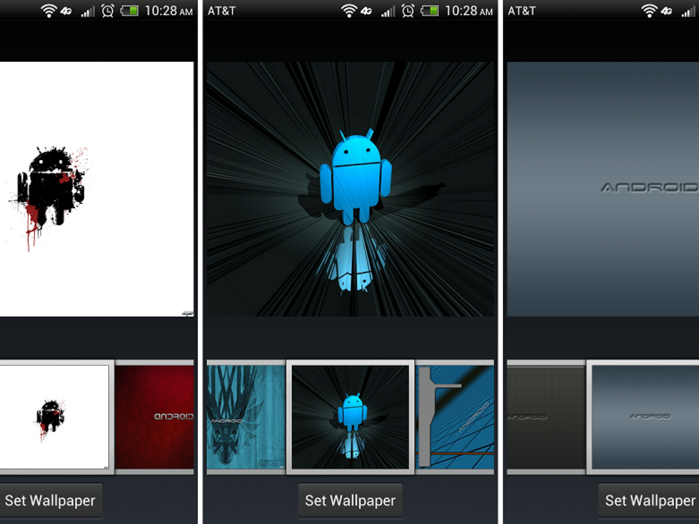699x524 pixels.
Task: Tap the 4G icon in the left screen
Action: 66,10
